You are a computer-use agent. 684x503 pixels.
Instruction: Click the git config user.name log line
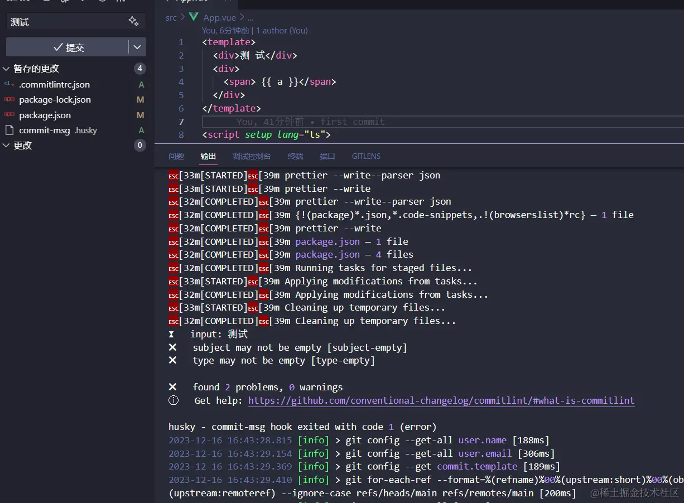coord(359,441)
